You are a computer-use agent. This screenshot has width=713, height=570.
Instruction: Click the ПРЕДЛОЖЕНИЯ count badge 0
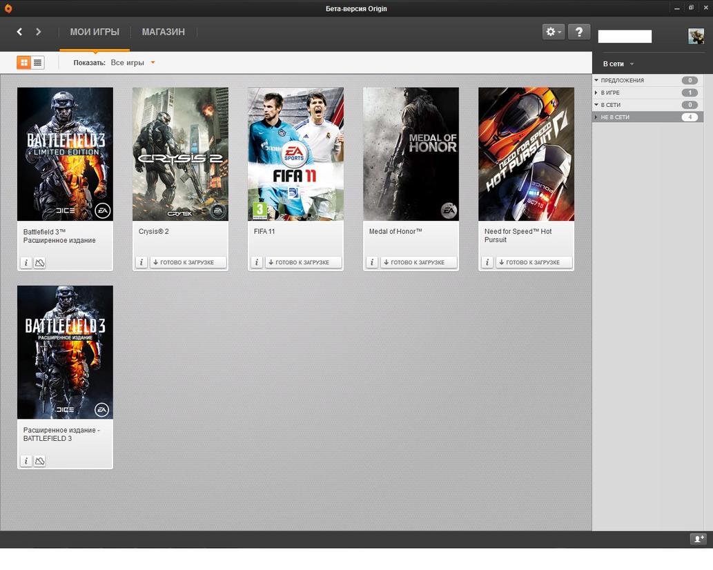pyautogui.click(x=690, y=81)
